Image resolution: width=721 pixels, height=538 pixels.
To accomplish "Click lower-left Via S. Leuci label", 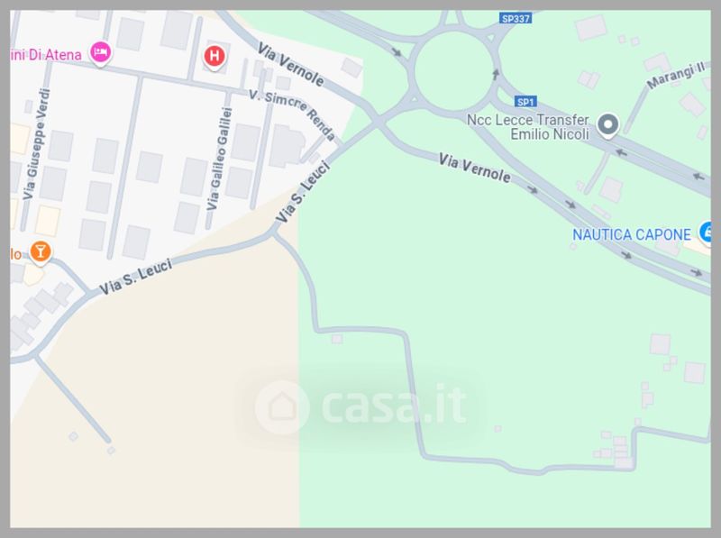I will pyautogui.click(x=136, y=277).
